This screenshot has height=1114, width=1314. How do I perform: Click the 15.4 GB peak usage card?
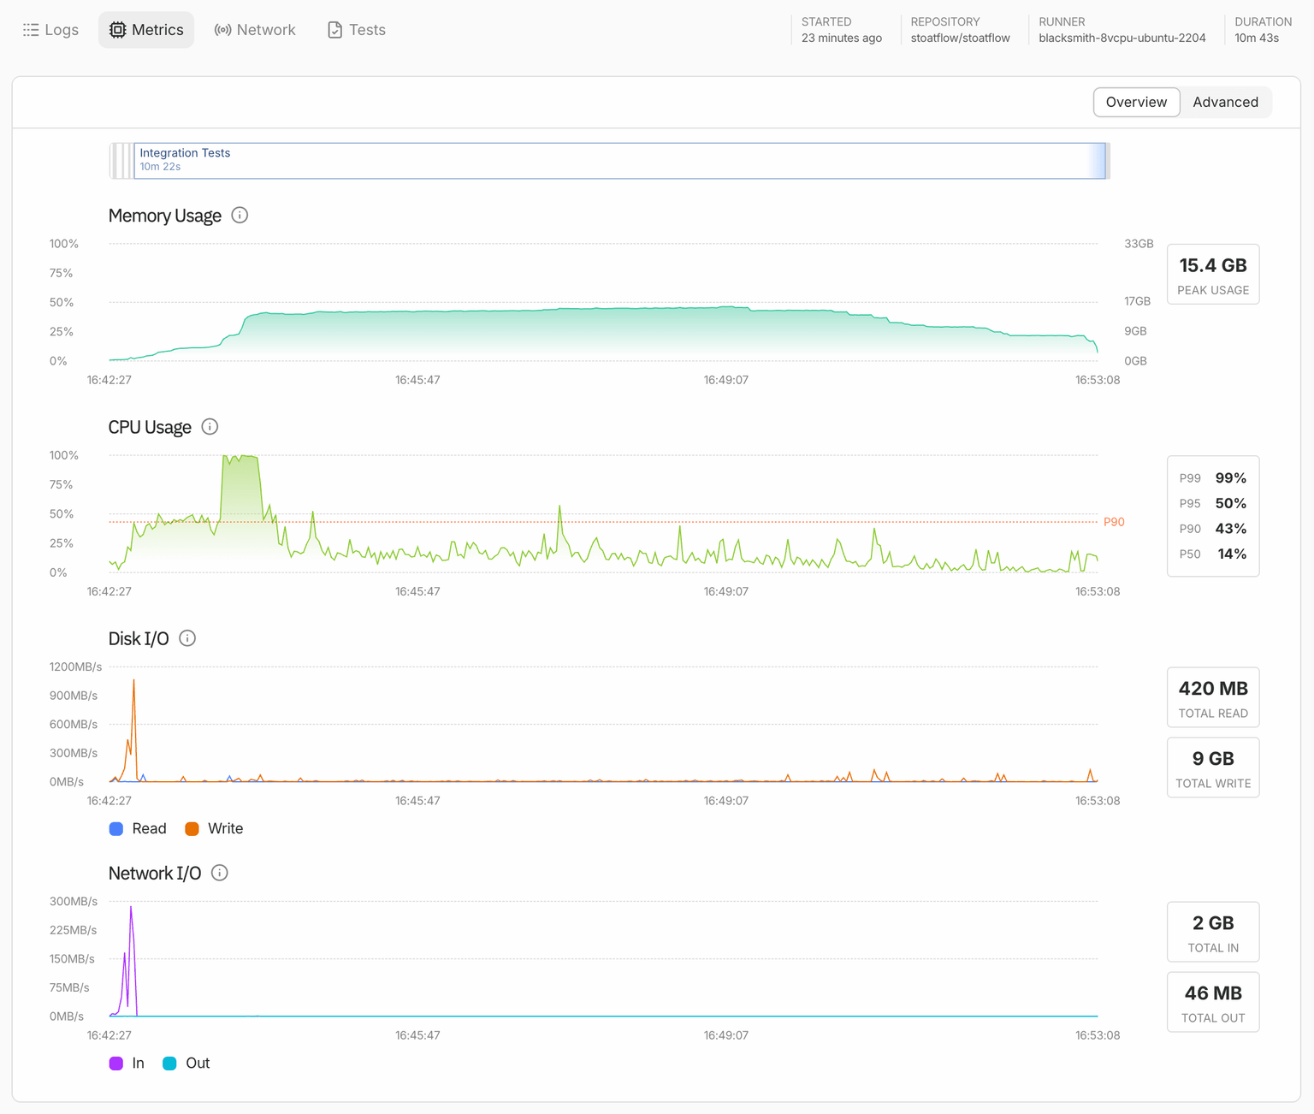(x=1213, y=274)
